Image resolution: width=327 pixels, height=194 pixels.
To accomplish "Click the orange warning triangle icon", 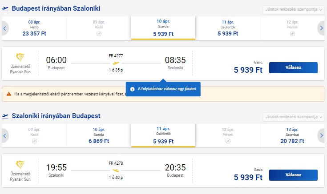I will point(9,94).
